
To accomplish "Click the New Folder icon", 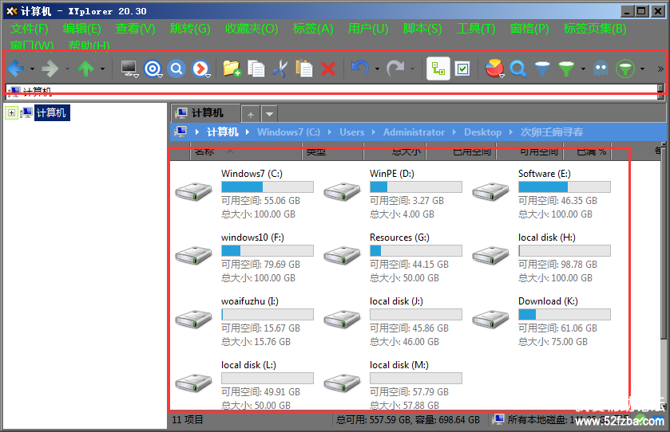I will pyautogui.click(x=232, y=69).
